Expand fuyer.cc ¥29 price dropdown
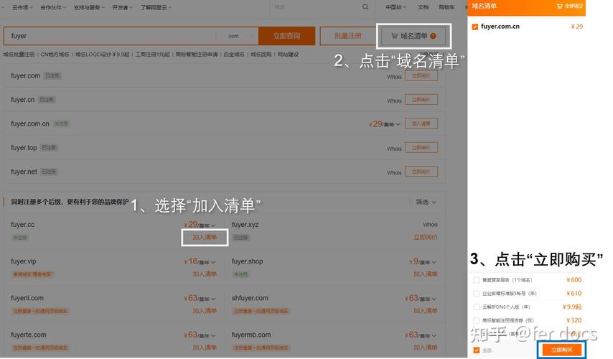613x359 pixels. coord(213,225)
